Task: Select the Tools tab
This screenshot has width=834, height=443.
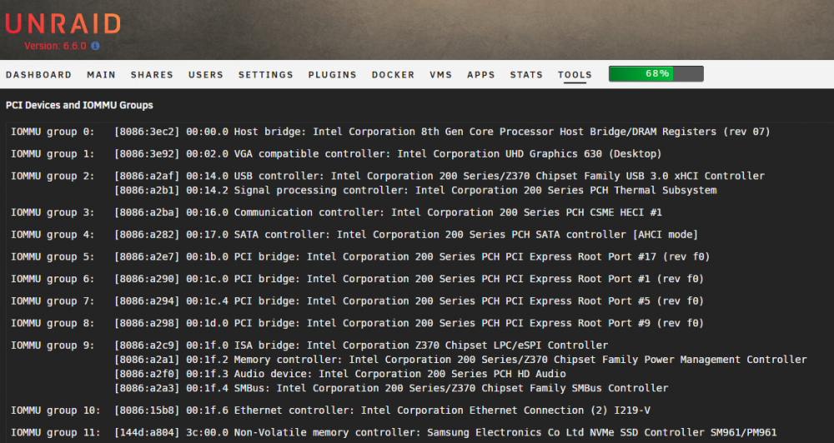Action: point(575,75)
